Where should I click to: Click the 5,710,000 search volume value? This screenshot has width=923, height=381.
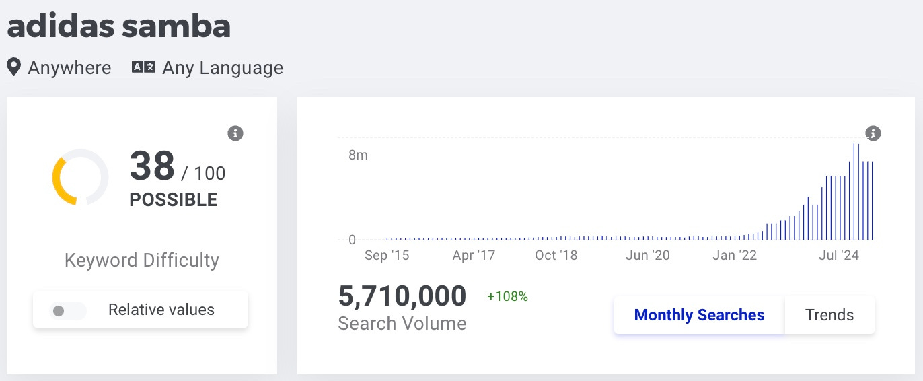coord(402,296)
